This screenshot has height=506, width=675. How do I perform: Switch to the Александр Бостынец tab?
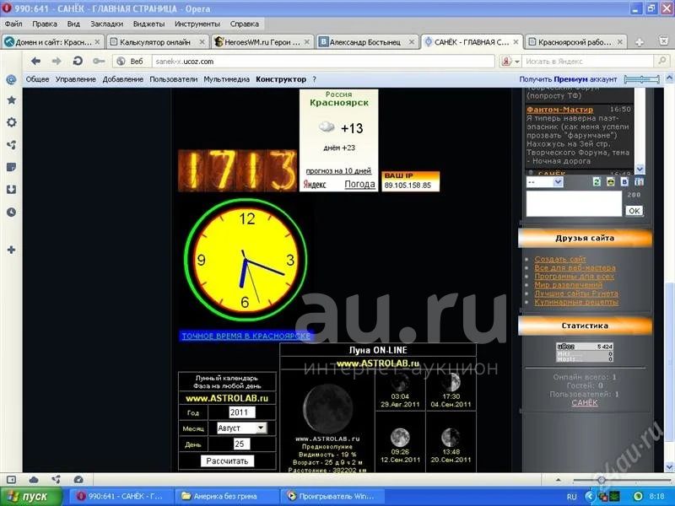click(x=367, y=42)
